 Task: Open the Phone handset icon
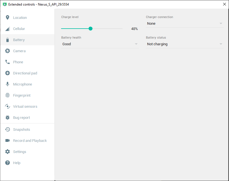point(8,62)
